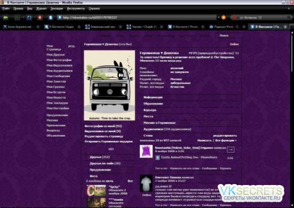Image resolution: width=294 pixels, height=208 pixels.
Task: Open the Закладки menu
Action: click(x=57, y=8)
